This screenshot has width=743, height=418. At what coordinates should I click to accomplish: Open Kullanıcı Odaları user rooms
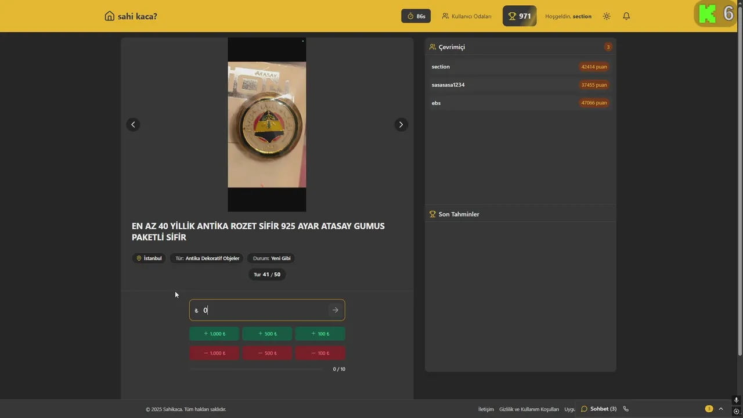click(x=467, y=16)
